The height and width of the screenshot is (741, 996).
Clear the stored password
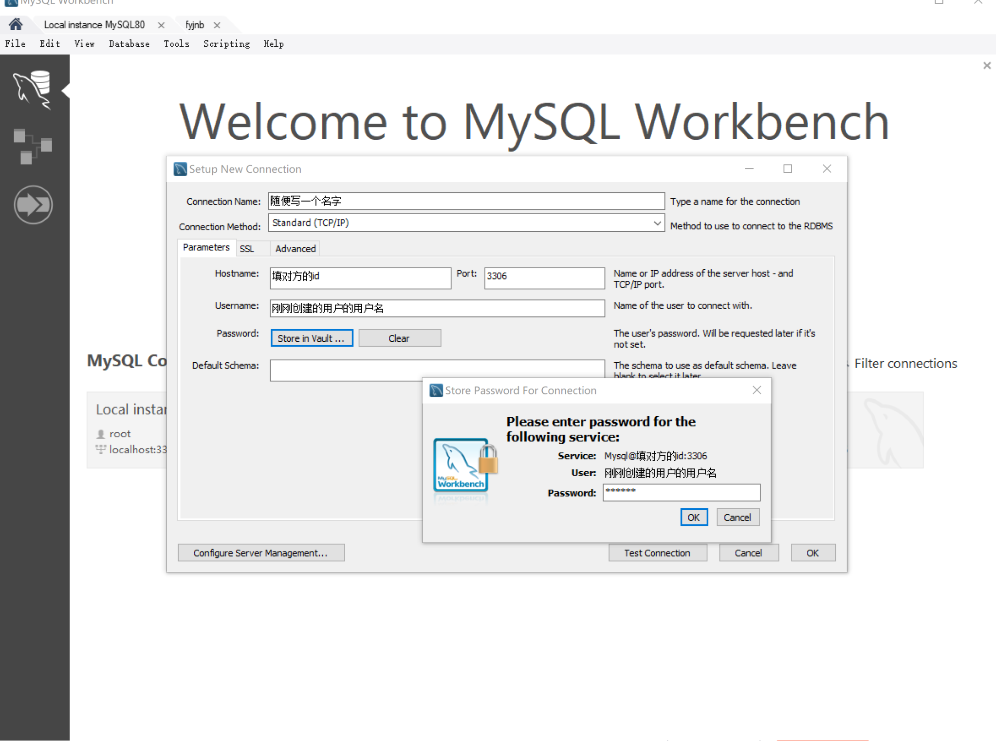pyautogui.click(x=399, y=338)
